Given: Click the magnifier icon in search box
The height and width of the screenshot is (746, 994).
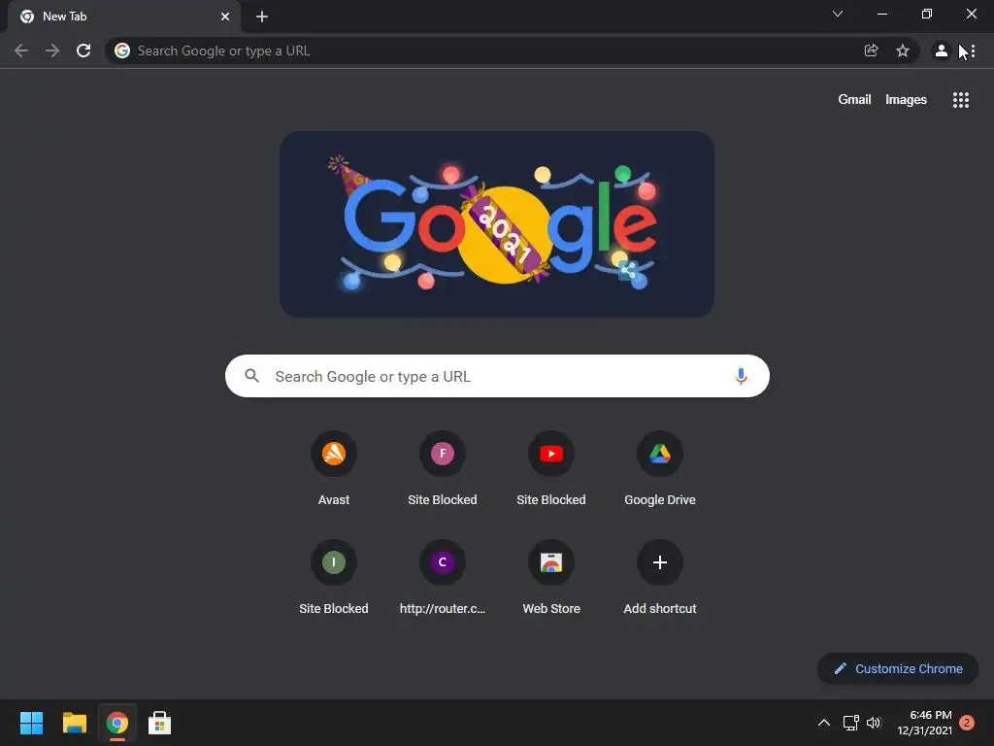Looking at the screenshot, I should point(251,376).
